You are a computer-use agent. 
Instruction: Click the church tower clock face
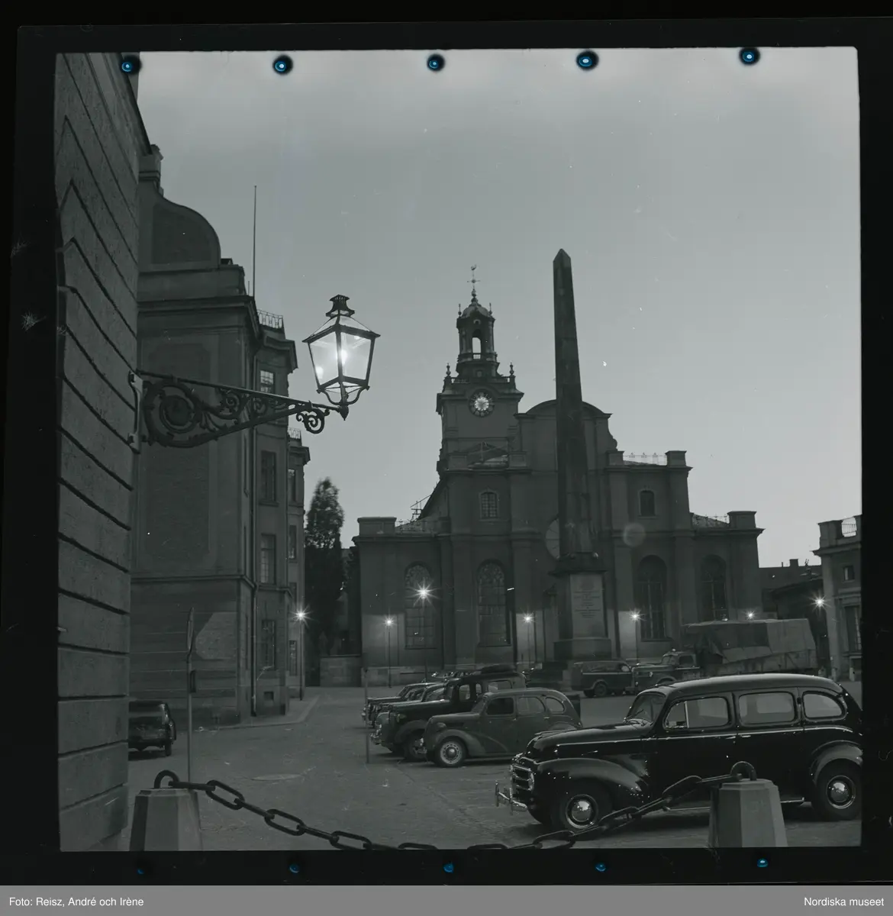tap(481, 402)
